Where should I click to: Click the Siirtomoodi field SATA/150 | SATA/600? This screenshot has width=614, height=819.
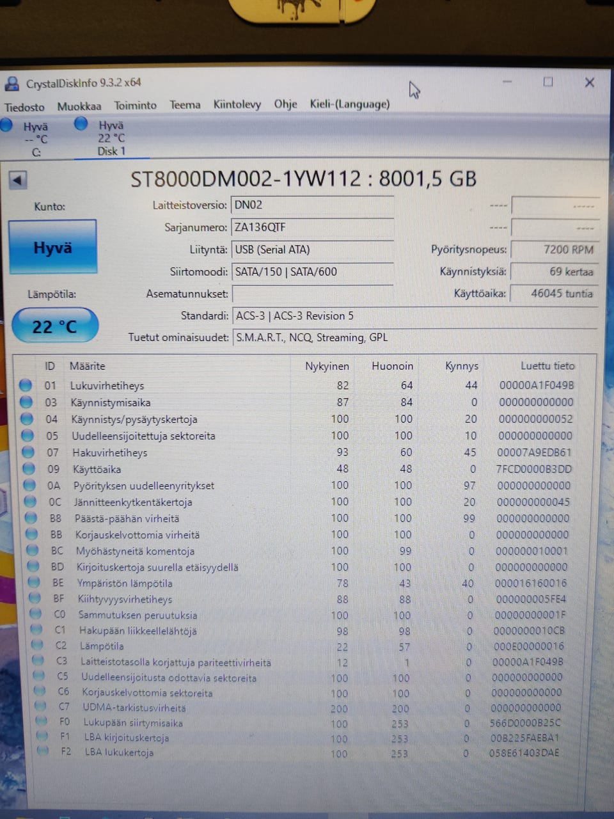[312, 272]
